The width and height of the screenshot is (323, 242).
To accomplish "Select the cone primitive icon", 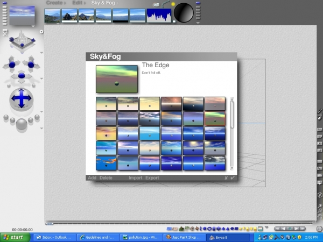I will pos(228,229).
